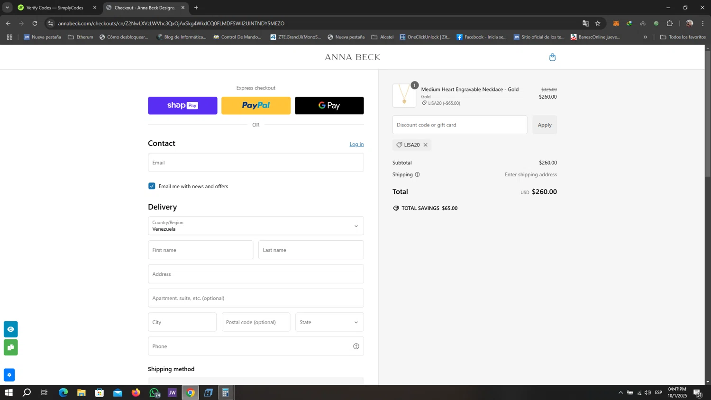Pay with Google Pay button

point(329,106)
